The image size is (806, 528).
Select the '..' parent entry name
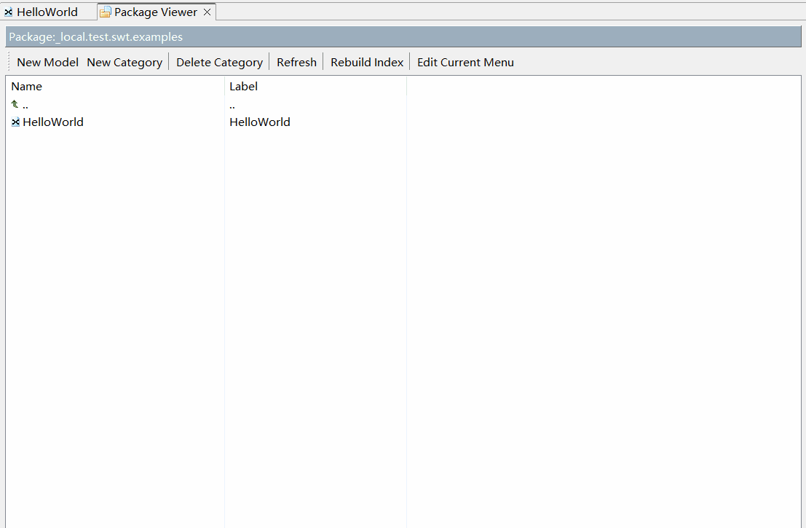(25, 105)
